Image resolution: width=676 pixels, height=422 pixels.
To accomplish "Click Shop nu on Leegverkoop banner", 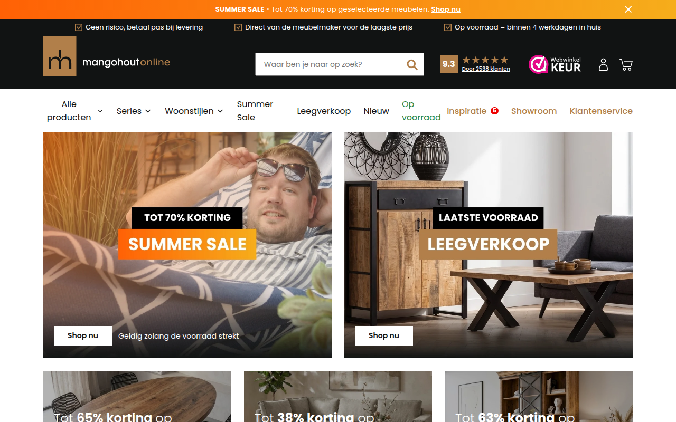I will coord(384,335).
